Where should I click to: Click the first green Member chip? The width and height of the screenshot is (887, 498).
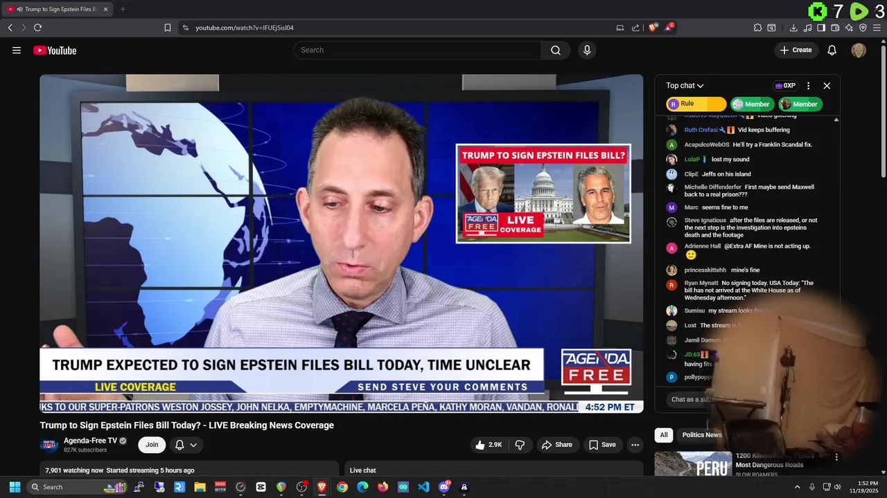pyautogui.click(x=752, y=104)
